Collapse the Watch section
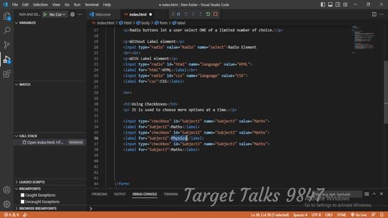388x218 pixels. click(50, 85)
